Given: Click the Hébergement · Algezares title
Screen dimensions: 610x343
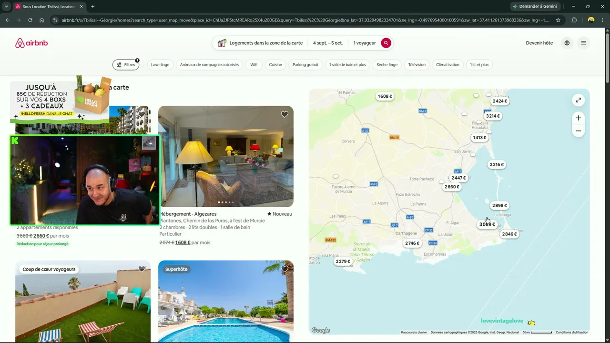Looking at the screenshot, I should [x=188, y=214].
